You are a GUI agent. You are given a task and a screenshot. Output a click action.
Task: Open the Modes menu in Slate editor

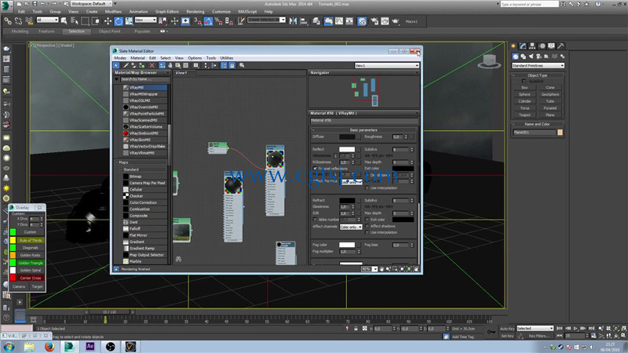point(120,58)
